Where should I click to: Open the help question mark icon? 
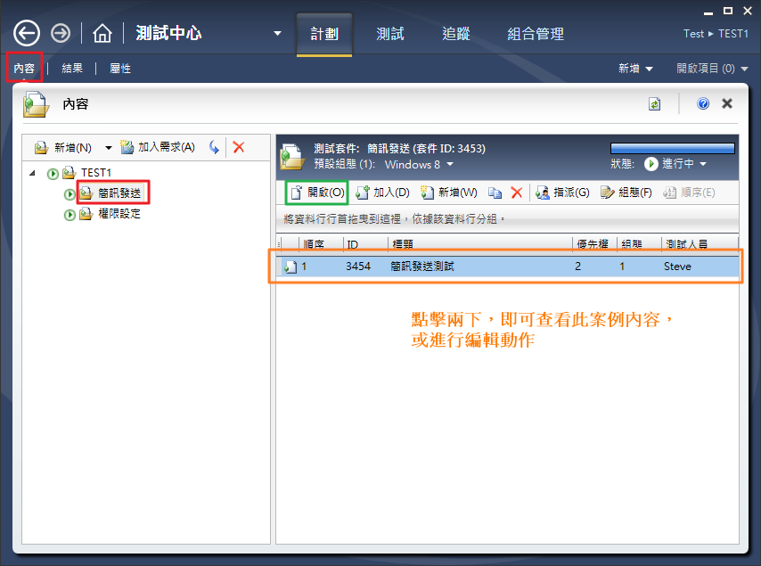pyautogui.click(x=703, y=103)
